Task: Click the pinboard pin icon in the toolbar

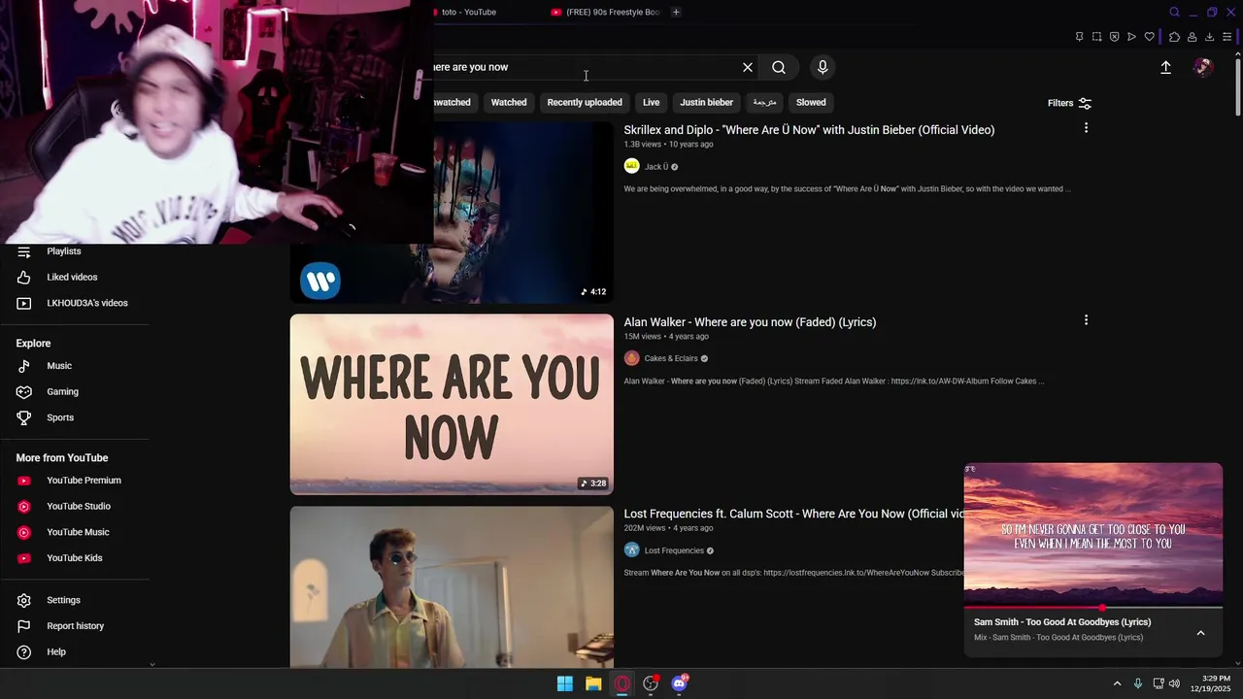Action: 1079,37
